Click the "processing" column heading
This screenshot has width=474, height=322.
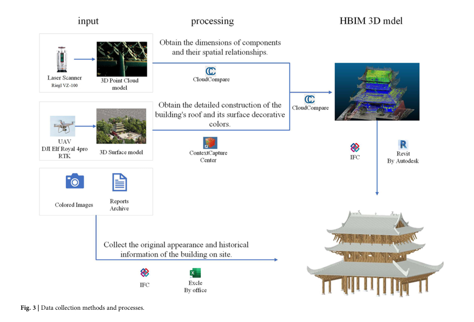click(x=212, y=21)
